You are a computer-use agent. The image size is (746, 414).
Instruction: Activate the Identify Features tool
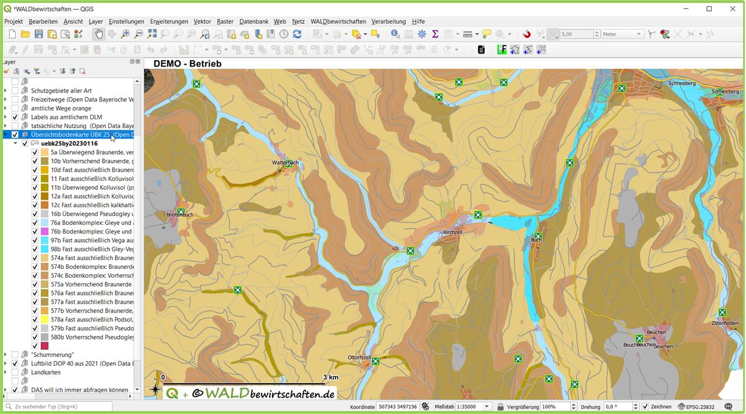click(x=395, y=34)
